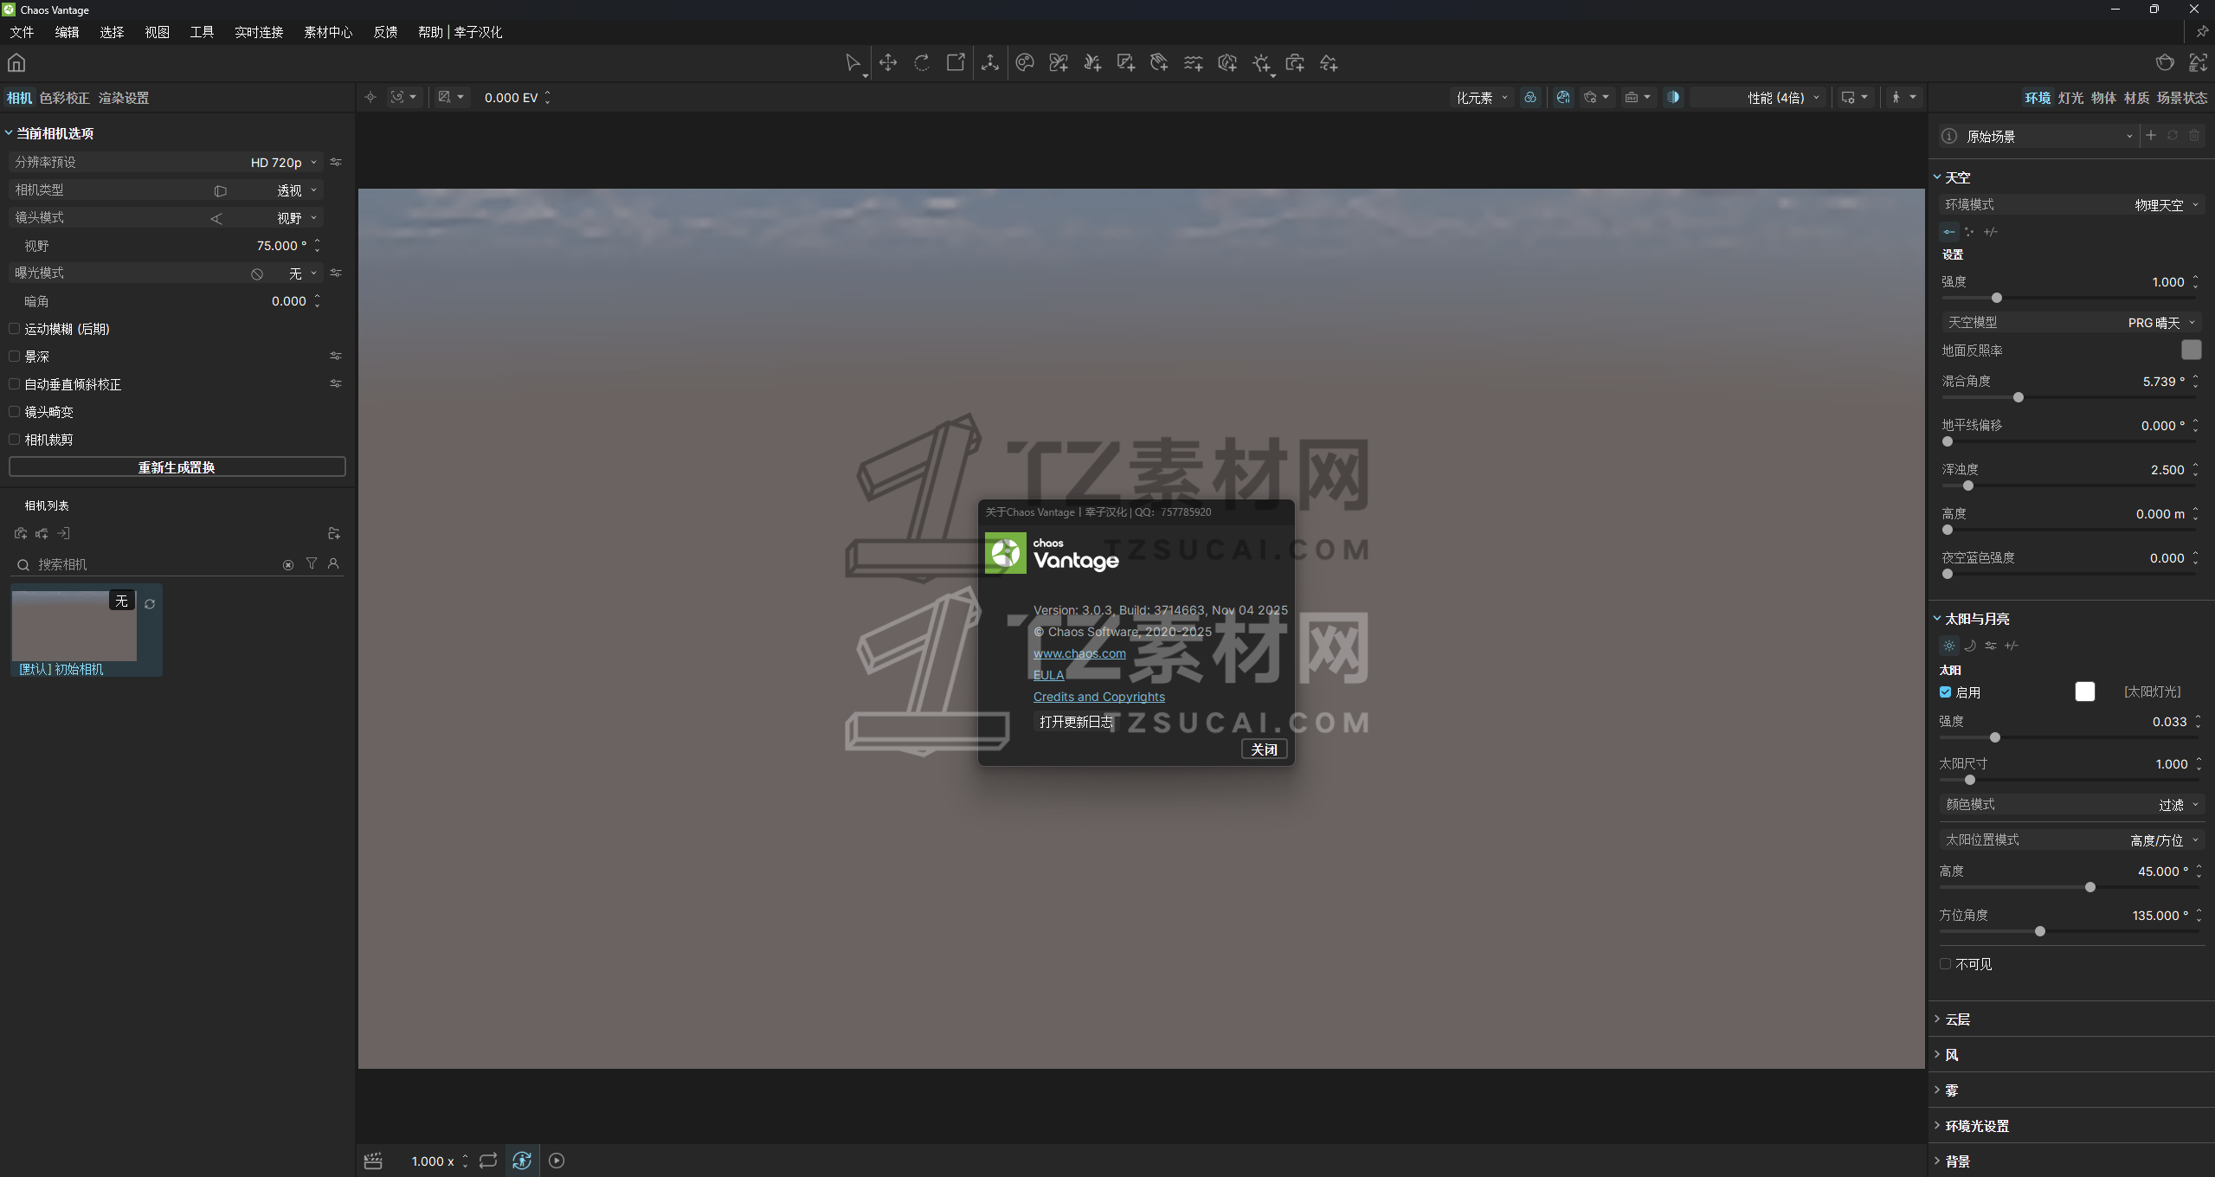Activate the selection arrow tool
2215x1177 pixels.
(853, 62)
